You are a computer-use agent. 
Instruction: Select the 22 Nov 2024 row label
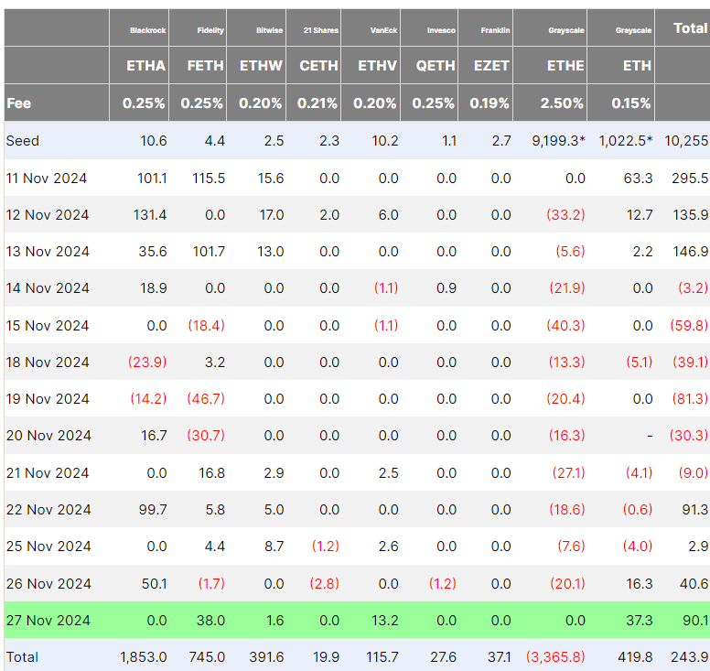click(48, 510)
